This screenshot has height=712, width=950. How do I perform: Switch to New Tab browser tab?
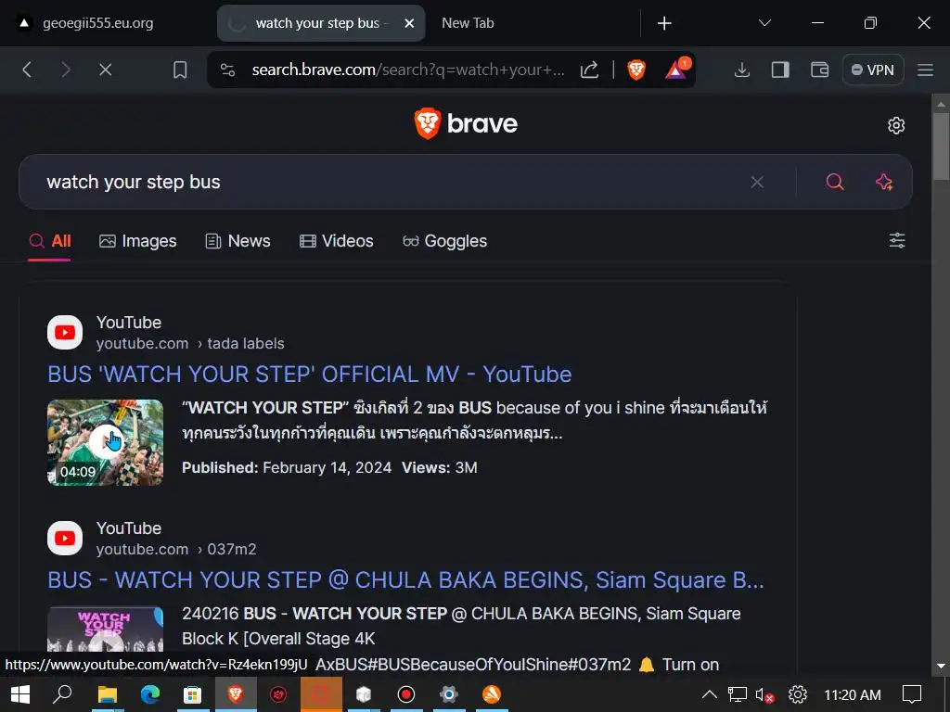pos(468,23)
